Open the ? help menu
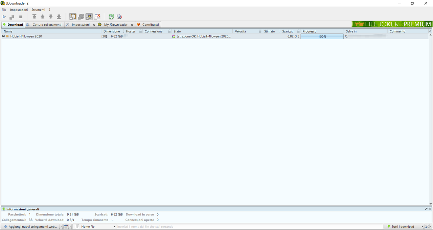433x230 pixels. [x=49, y=10]
